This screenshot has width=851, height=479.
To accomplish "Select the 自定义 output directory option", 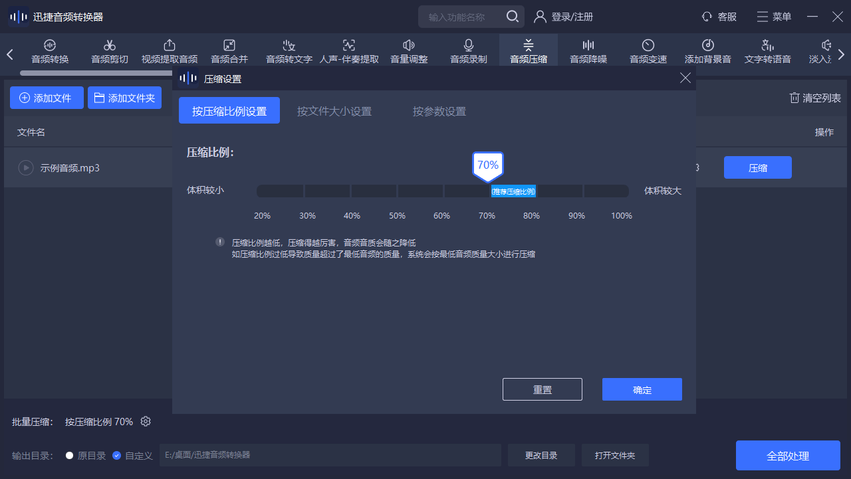I will [117, 456].
